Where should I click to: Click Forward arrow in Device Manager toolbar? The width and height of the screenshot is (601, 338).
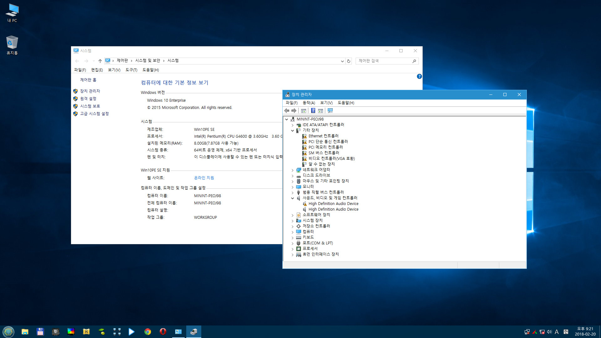pos(294,111)
